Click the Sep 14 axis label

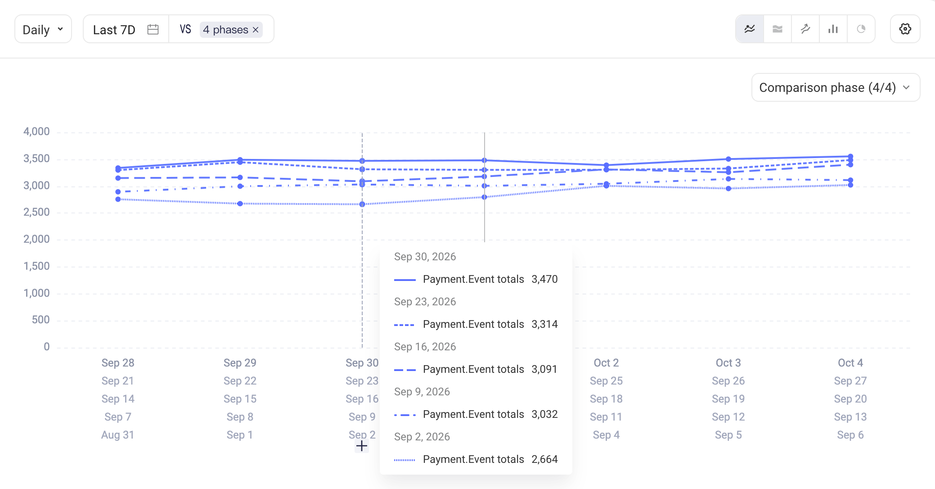click(118, 399)
